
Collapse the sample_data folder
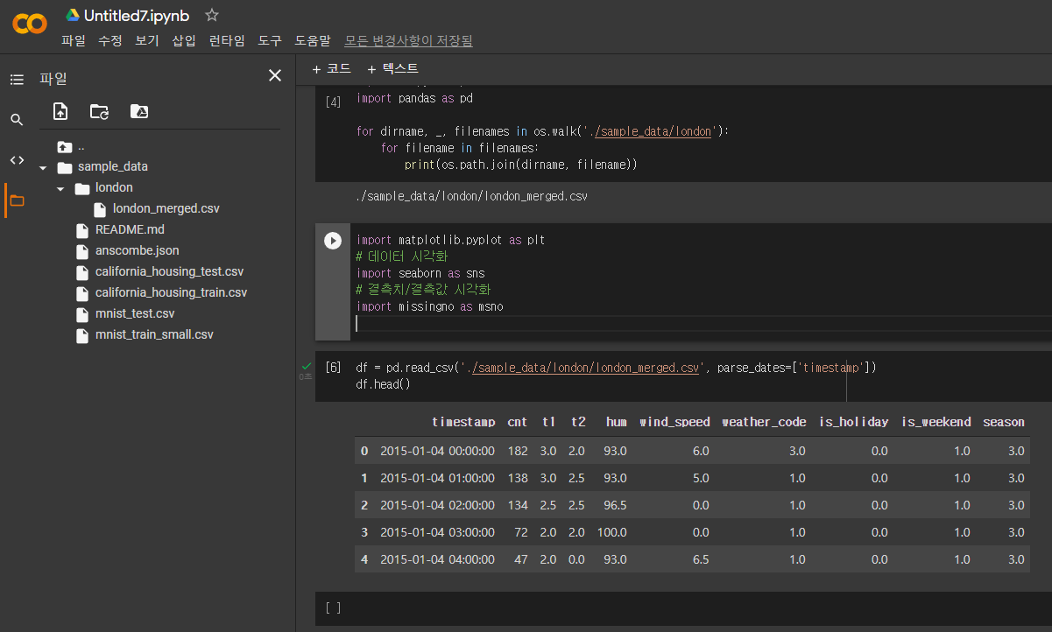(42, 166)
